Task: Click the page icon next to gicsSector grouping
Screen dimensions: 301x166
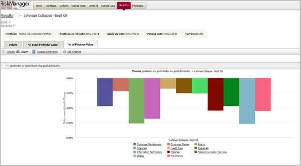Action: (4, 66)
